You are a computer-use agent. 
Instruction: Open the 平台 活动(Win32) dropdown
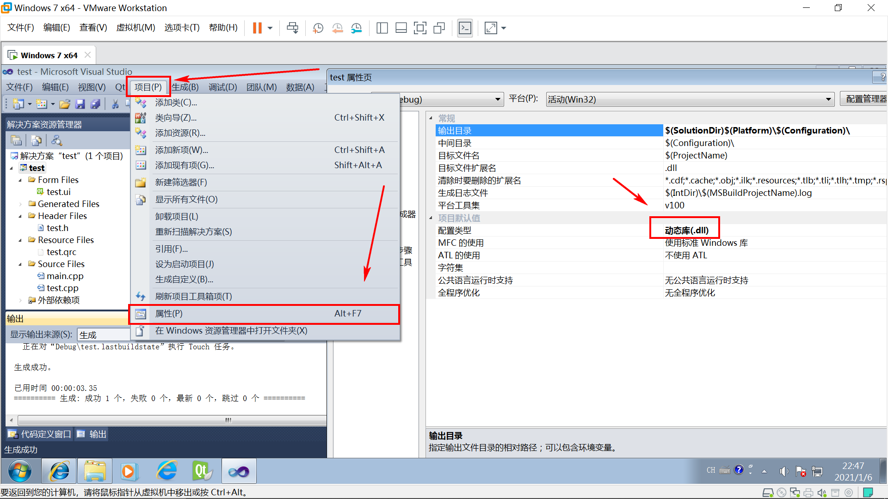828,99
